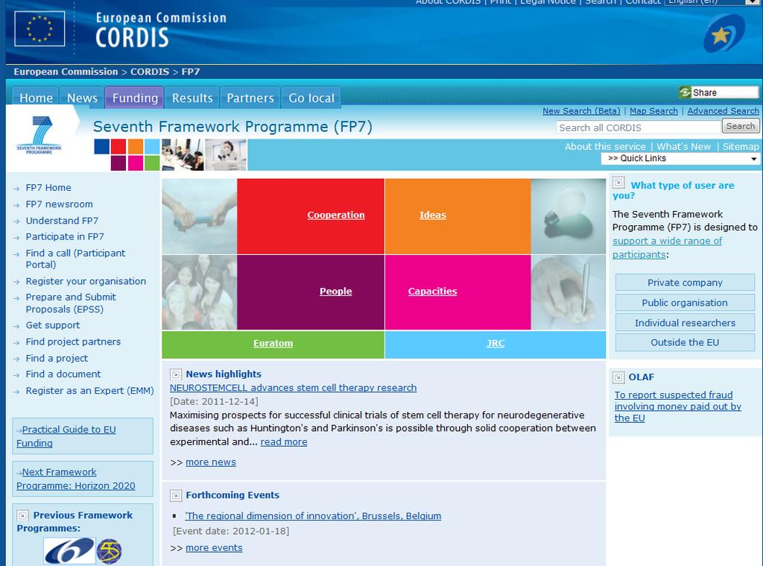Click the handshake relay baton image

pos(200,216)
